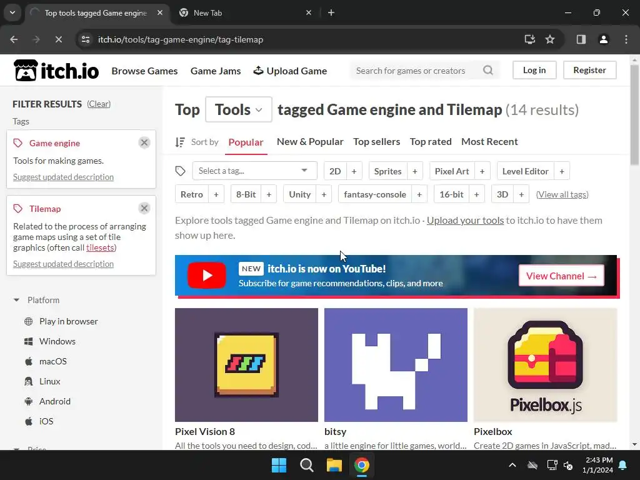Open Chrome profile icon
This screenshot has height=480, width=640.
pyautogui.click(x=603, y=39)
